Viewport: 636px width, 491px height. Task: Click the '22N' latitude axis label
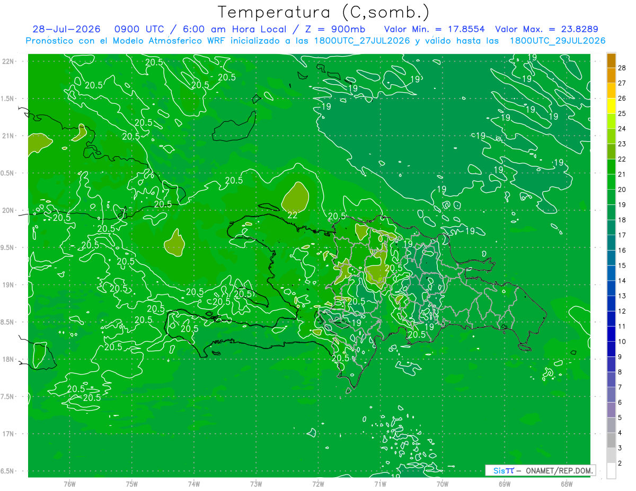click(x=7, y=61)
